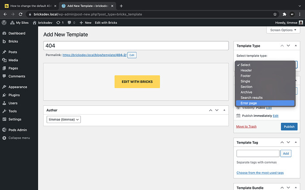Move Author box up
This screenshot has height=190, width=305.
tap(210, 110)
